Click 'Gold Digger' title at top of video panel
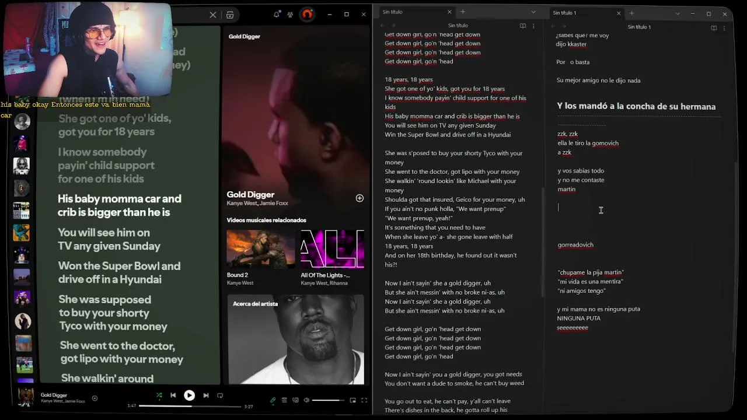This screenshot has height=420, width=747. [245, 36]
